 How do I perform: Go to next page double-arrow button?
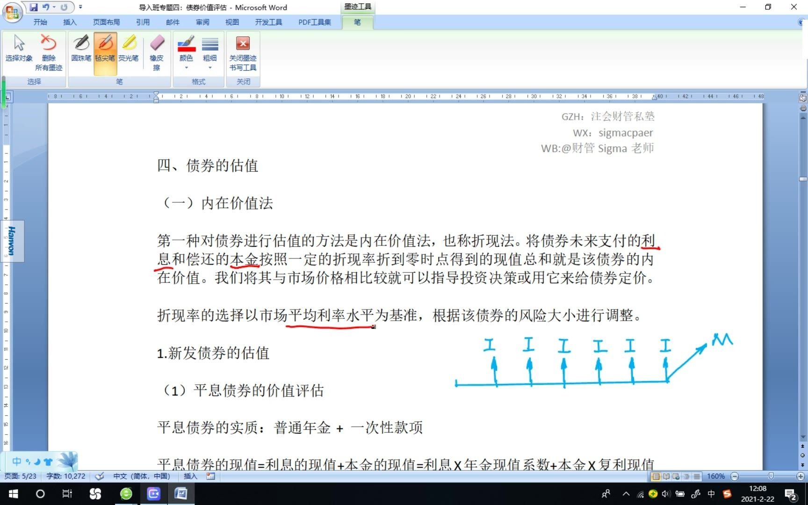point(803,464)
